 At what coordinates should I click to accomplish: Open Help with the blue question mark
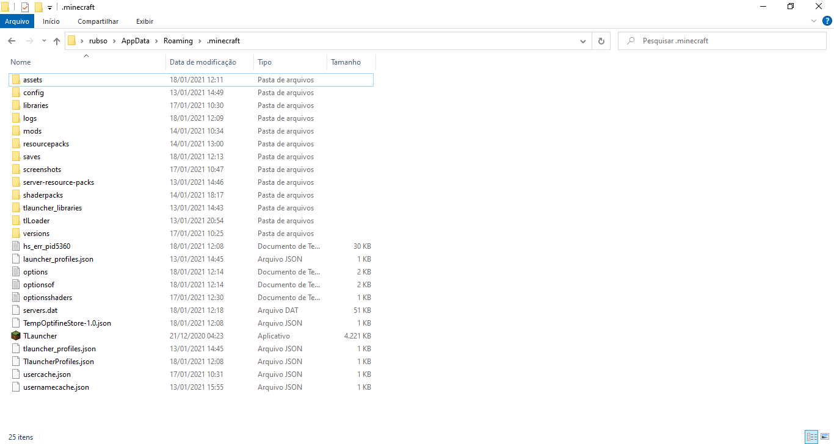pyautogui.click(x=827, y=21)
